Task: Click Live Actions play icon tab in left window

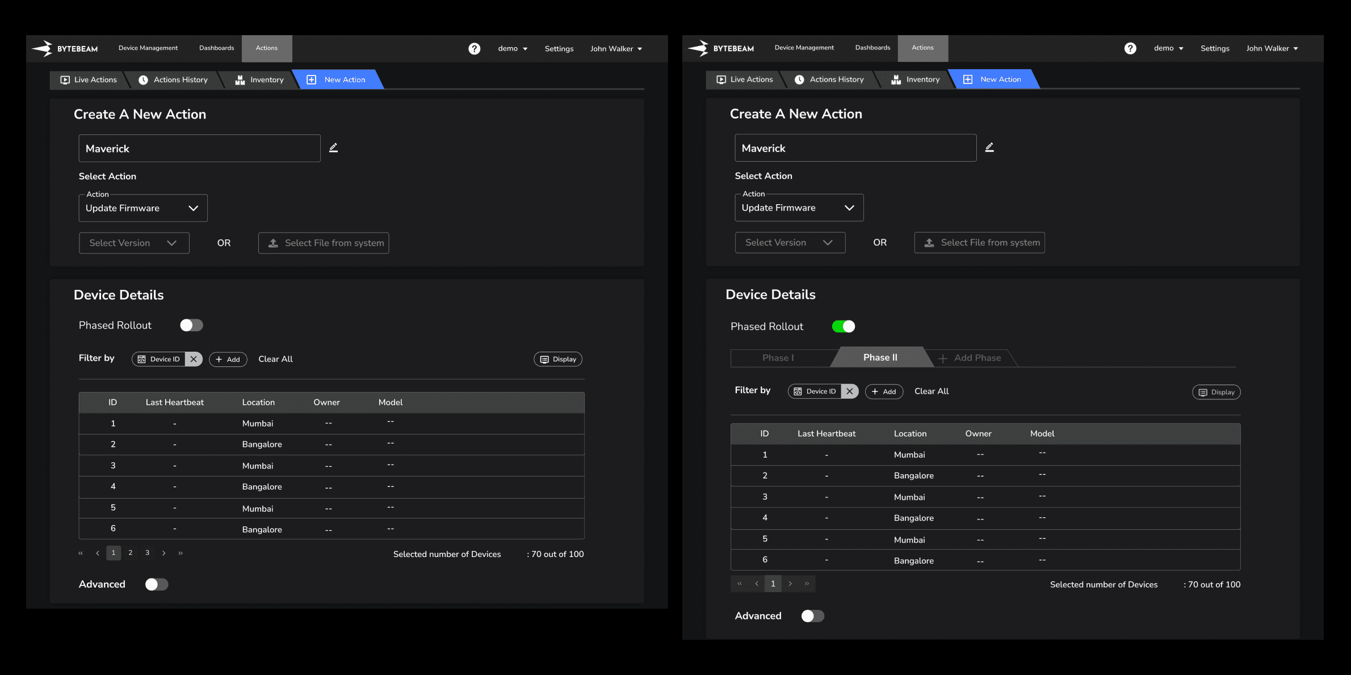Action: pyautogui.click(x=89, y=80)
